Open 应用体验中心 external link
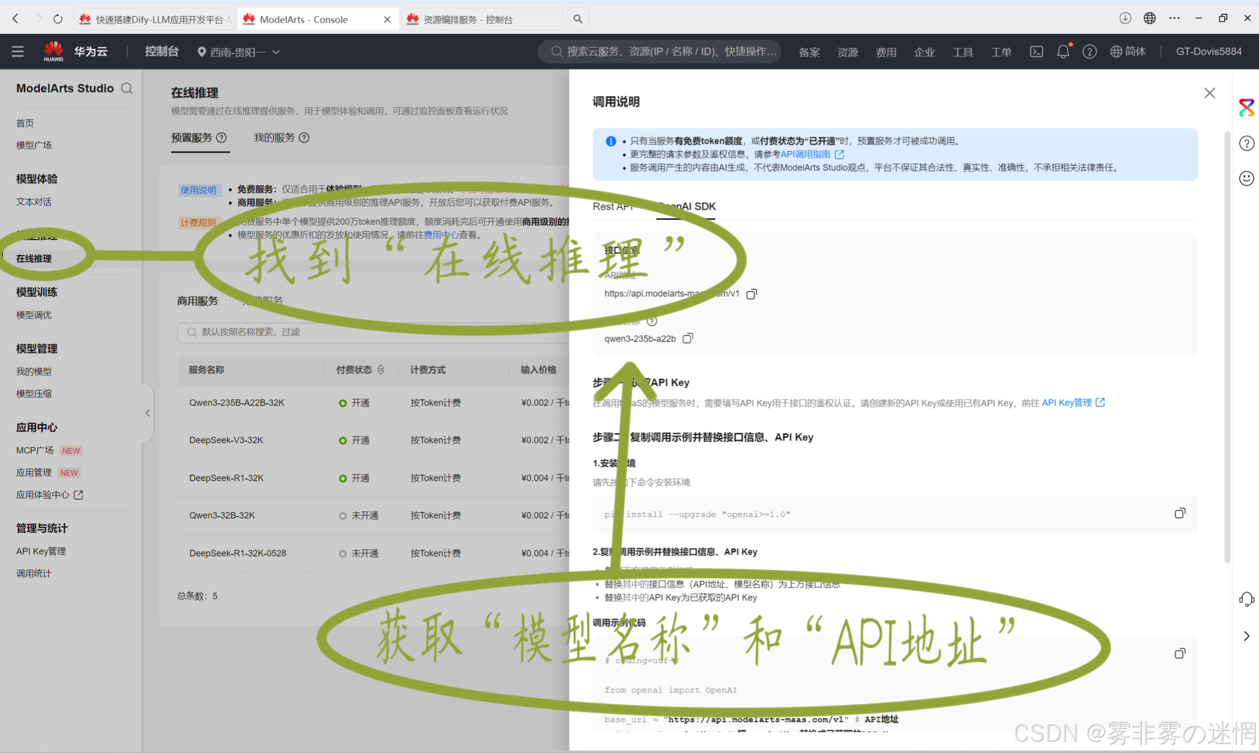 point(49,495)
